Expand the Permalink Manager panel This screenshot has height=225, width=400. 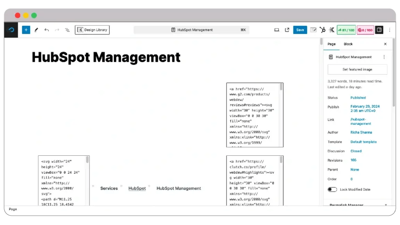[386, 205]
